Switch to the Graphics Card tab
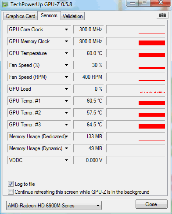This screenshot has height=214, width=172. tap(21, 16)
